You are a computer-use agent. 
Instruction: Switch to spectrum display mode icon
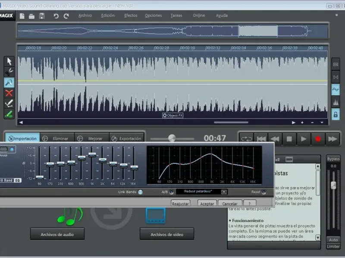(336, 102)
